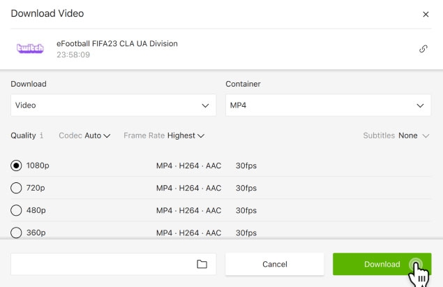Select the 720p quality radio button
Viewport: 443px width, 287px height.
pos(16,188)
